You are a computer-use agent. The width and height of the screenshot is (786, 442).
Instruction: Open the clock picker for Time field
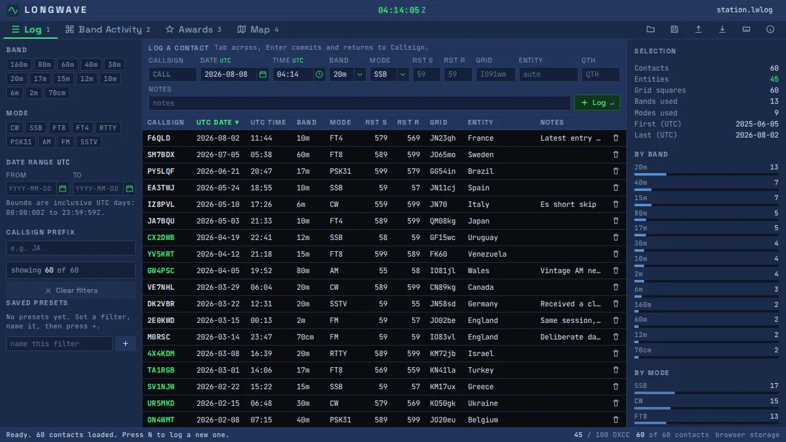319,74
